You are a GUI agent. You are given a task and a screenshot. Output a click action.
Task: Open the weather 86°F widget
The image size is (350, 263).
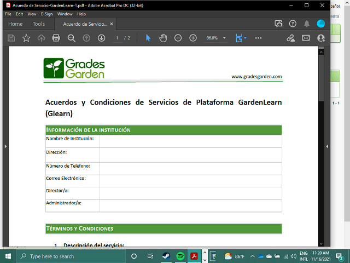[235, 256]
